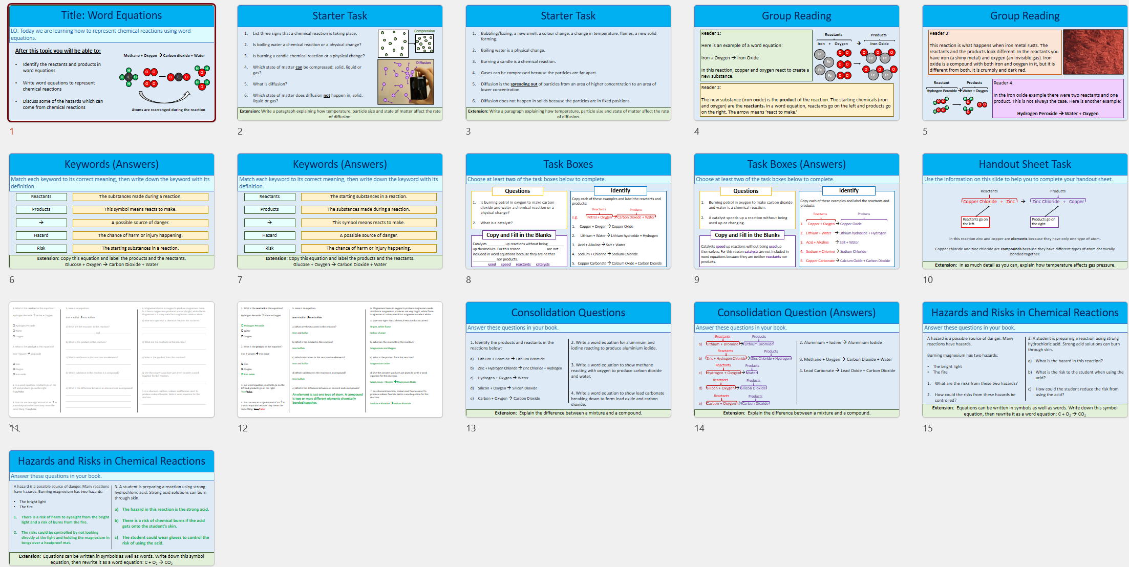1129x567 pixels.
Task: Select the Questions header on the Task Boxes slide
Action: (x=517, y=190)
